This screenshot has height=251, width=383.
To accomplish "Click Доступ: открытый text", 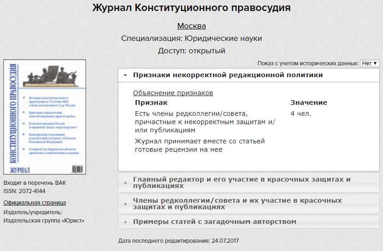I will click(x=191, y=51).
